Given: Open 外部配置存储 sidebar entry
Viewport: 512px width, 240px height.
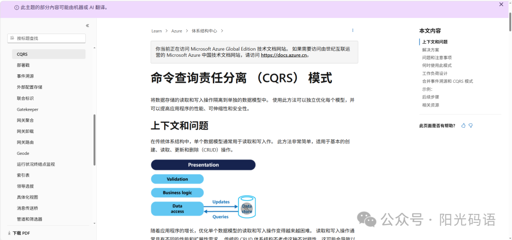Looking at the screenshot, I should [x=30, y=87].
